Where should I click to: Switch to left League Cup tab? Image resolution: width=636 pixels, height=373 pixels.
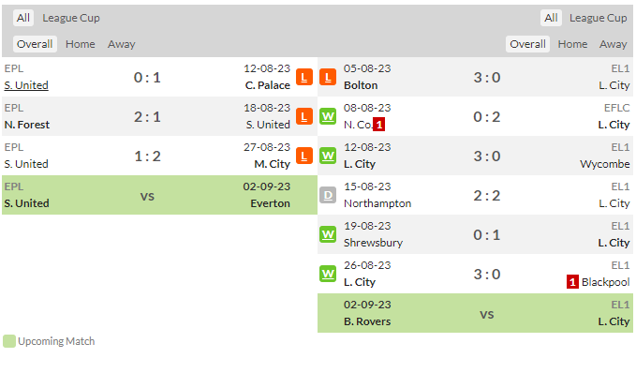pyautogui.click(x=71, y=18)
